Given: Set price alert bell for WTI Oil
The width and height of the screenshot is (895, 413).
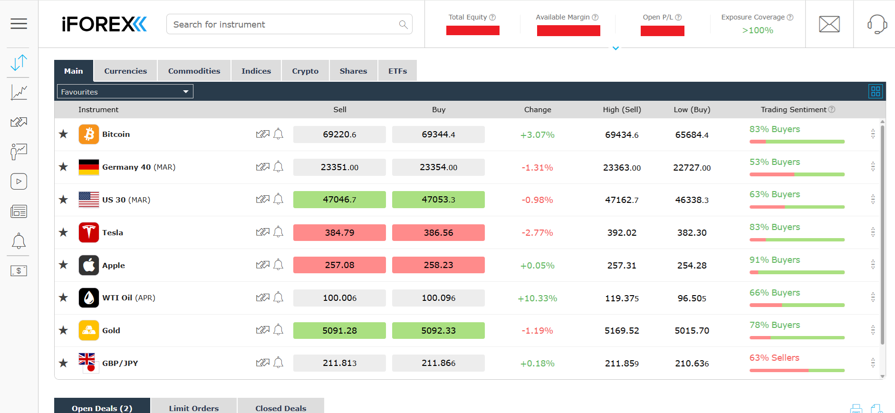Looking at the screenshot, I should click(x=279, y=298).
